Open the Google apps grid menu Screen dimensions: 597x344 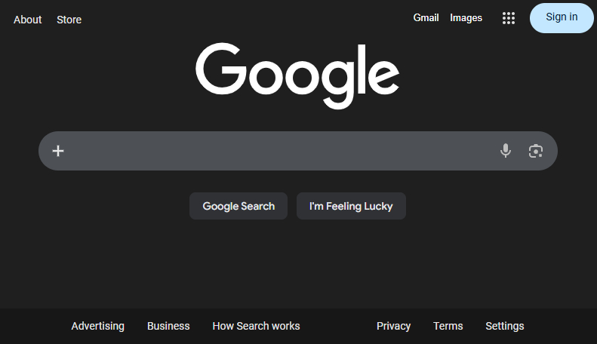coord(509,18)
